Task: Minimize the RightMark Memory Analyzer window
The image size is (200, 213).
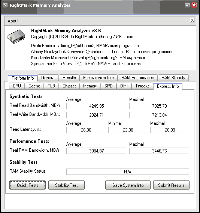Action: coord(188,5)
